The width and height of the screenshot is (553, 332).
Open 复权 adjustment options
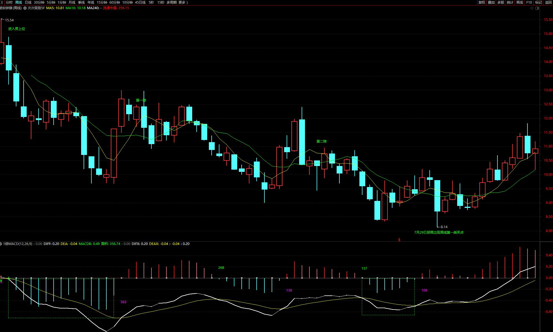coord(482,2)
